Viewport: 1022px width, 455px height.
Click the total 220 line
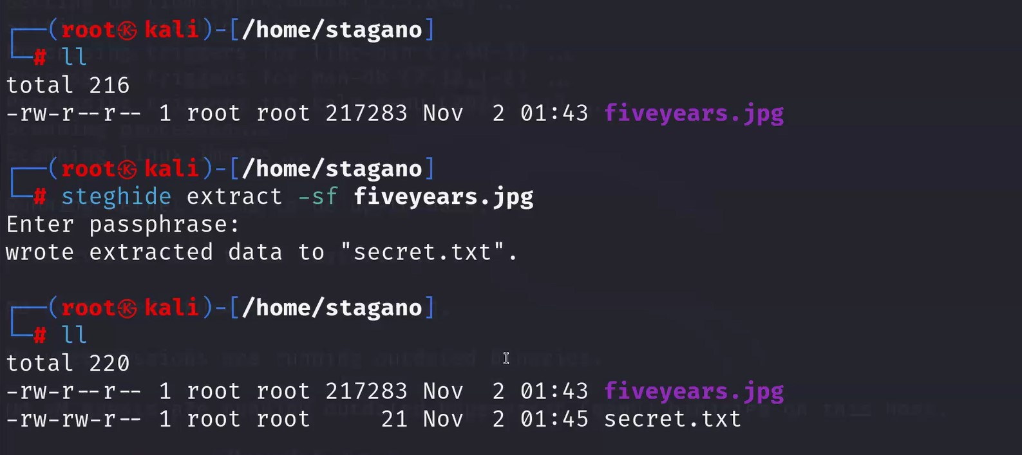[68, 364]
